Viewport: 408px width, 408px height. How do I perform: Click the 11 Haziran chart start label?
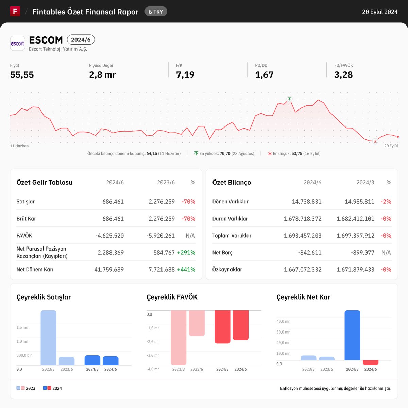(x=19, y=146)
